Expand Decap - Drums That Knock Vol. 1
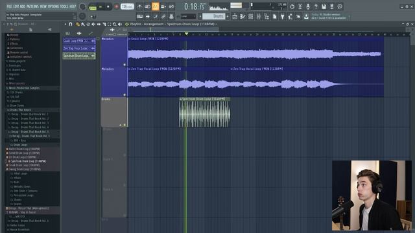This screenshot has height=233, width=415. point(30,114)
